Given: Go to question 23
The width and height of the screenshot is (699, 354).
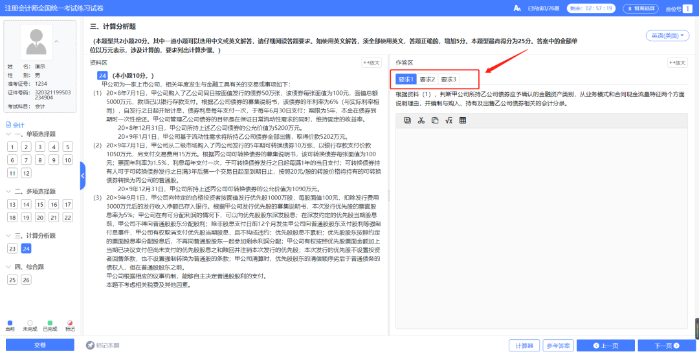Looking at the screenshot, I should [12, 249].
